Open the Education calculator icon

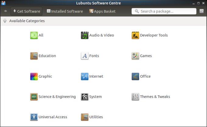(x=34, y=56)
